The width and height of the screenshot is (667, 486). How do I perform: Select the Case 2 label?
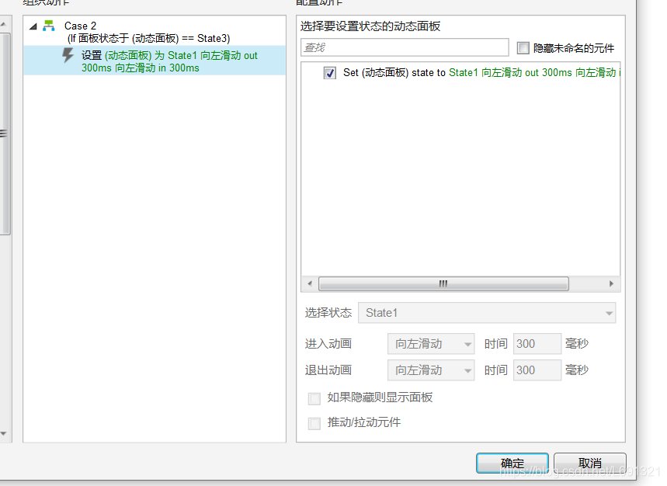click(x=81, y=26)
